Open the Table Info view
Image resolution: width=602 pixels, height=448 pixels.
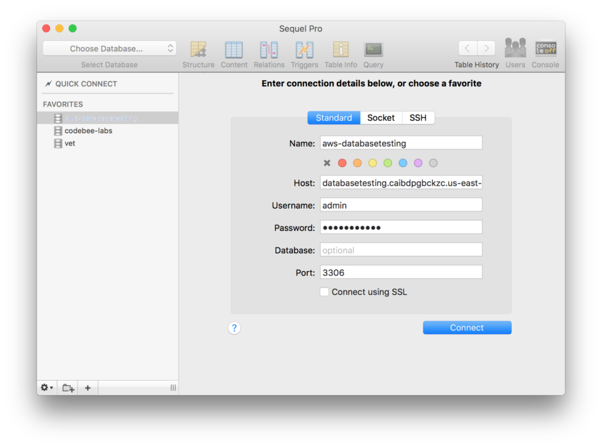(x=341, y=54)
